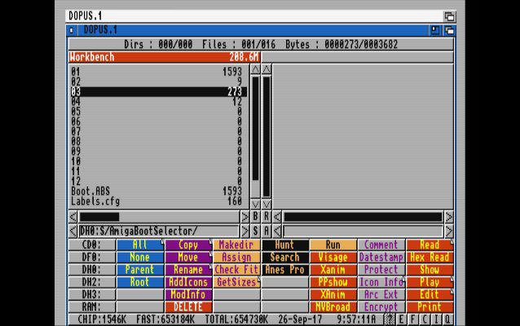Click left arrow of right horizontal slider
Viewport: 520px width, 326px height.
[277, 217]
